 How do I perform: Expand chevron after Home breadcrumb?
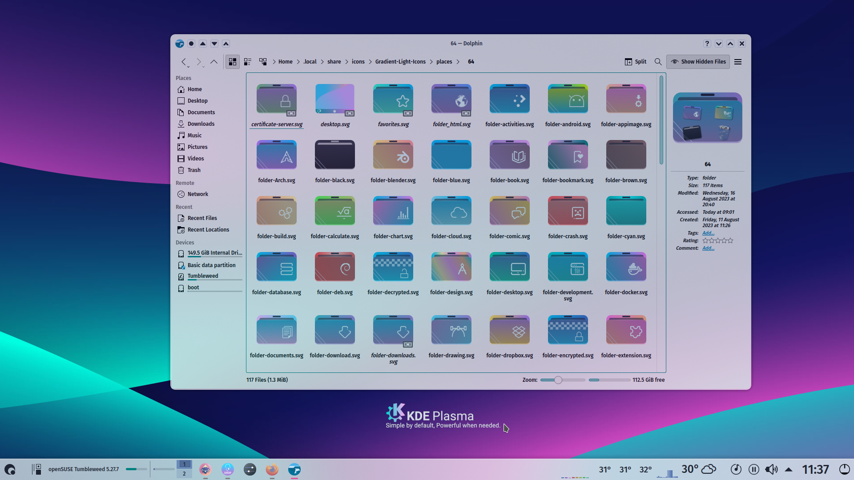tap(298, 62)
